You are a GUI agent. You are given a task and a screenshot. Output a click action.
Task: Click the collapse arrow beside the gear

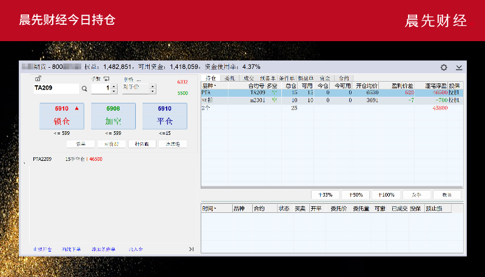459,67
